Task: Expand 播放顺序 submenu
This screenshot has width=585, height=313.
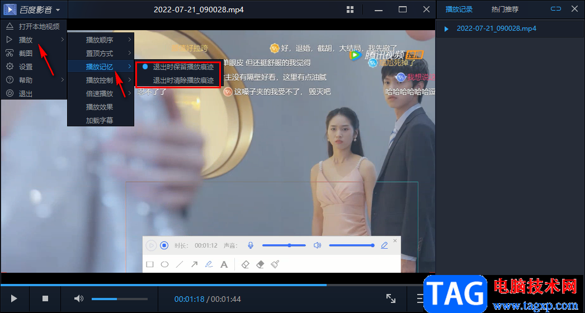Action: (100, 40)
